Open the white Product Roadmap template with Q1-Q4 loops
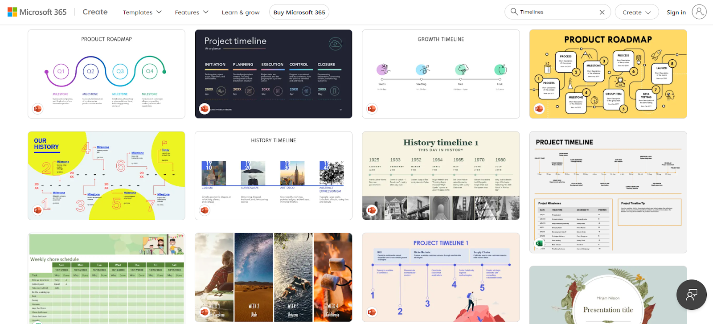The image size is (713, 324). click(x=107, y=74)
